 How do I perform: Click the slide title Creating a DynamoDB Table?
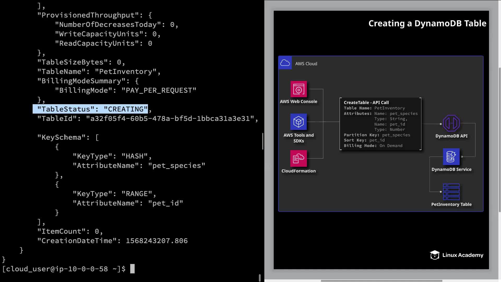(427, 23)
